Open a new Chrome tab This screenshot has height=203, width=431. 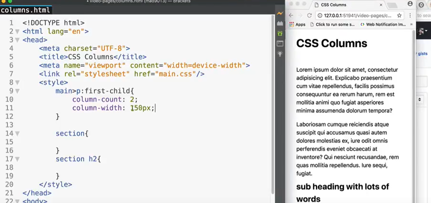click(x=392, y=5)
